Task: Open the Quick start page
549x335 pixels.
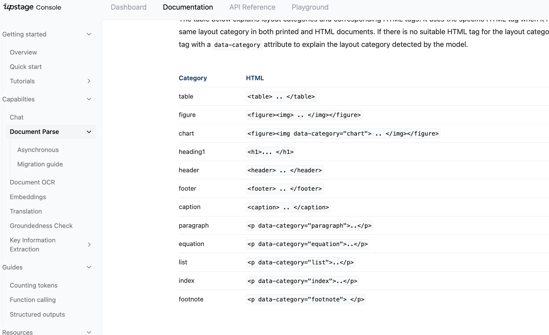Action: (26, 67)
